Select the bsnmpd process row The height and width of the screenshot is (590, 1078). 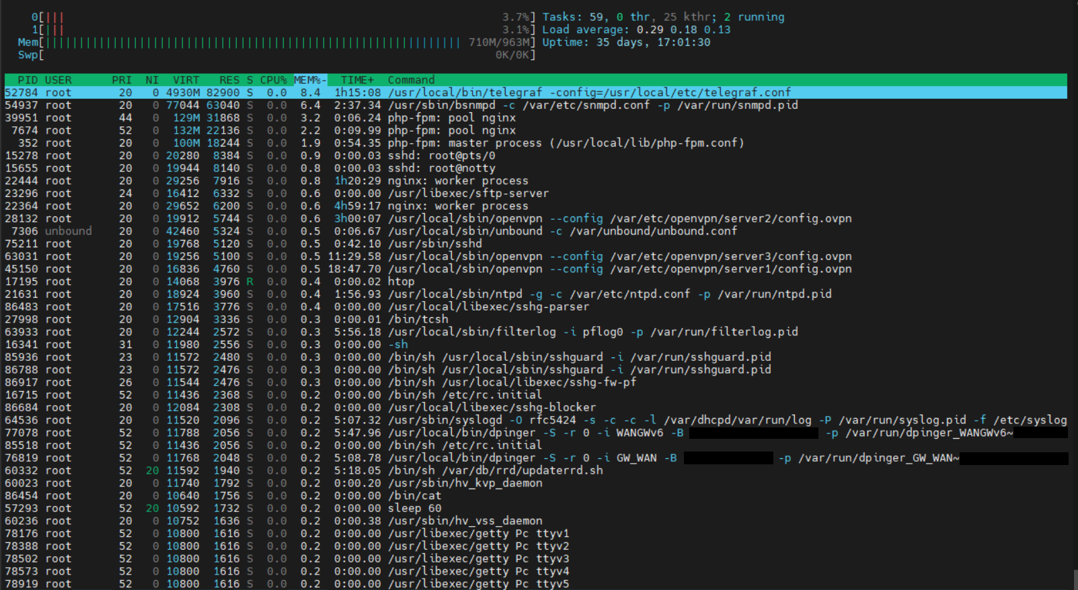pos(535,105)
